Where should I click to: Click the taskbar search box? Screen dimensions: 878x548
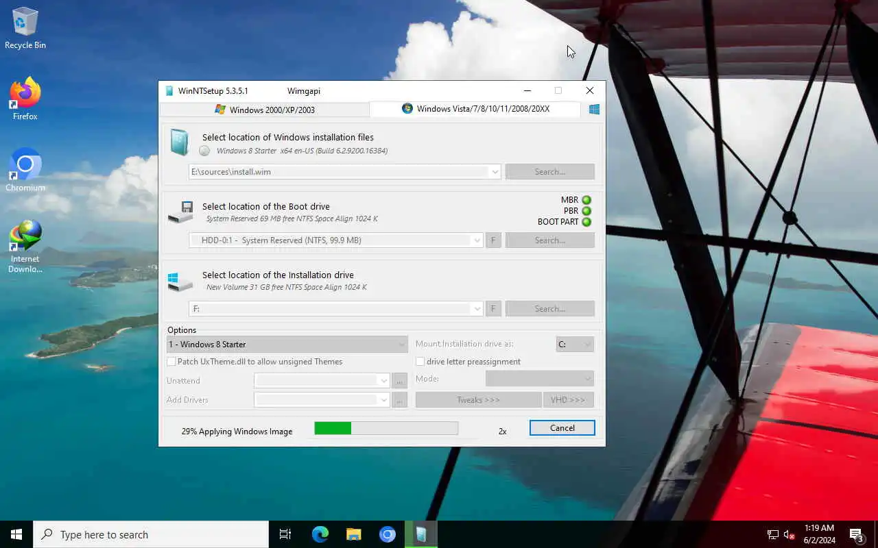151,534
